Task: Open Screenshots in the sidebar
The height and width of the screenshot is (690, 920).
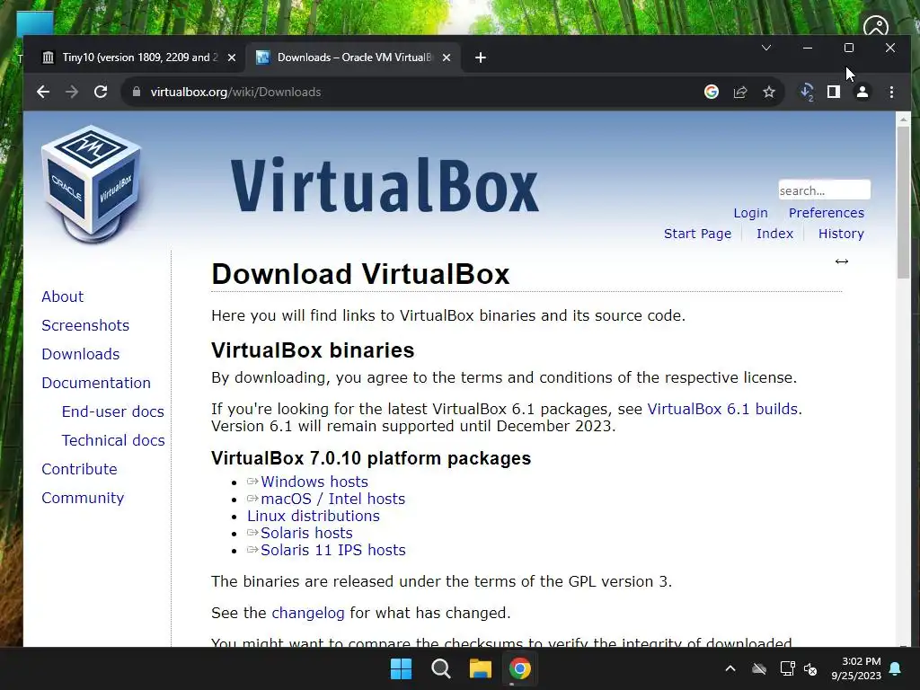Action: click(85, 325)
